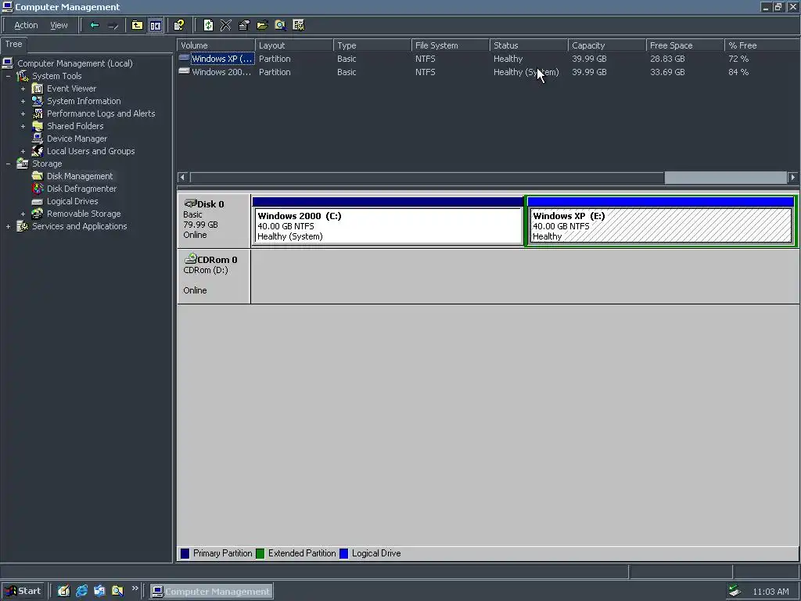Click the System Information tree icon
This screenshot has height=601, width=801.
38,101
